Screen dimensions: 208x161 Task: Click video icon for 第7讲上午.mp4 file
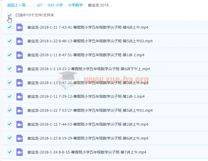pos(20,152)
